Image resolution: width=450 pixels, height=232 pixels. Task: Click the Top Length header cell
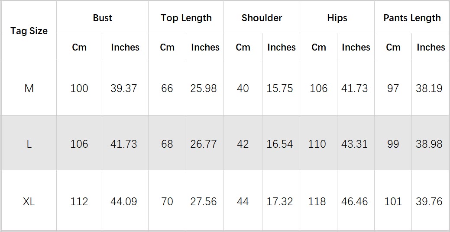pyautogui.click(x=186, y=18)
